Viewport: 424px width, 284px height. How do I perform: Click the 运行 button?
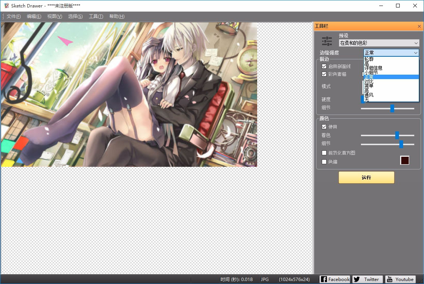(366, 178)
